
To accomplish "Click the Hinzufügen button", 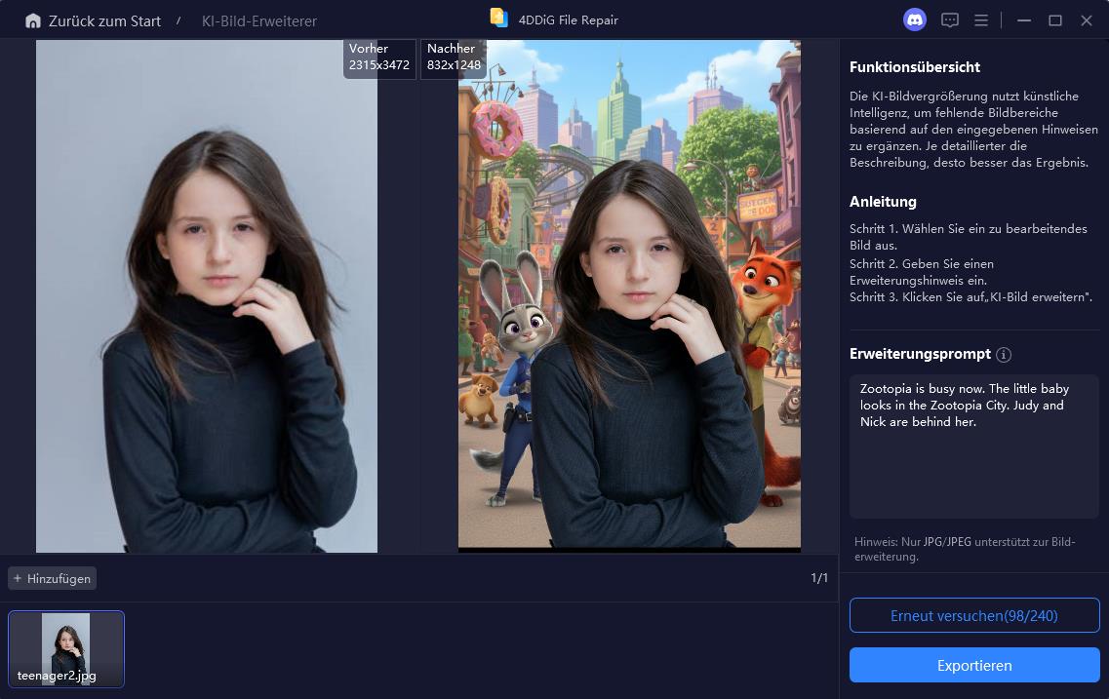I will point(53,578).
